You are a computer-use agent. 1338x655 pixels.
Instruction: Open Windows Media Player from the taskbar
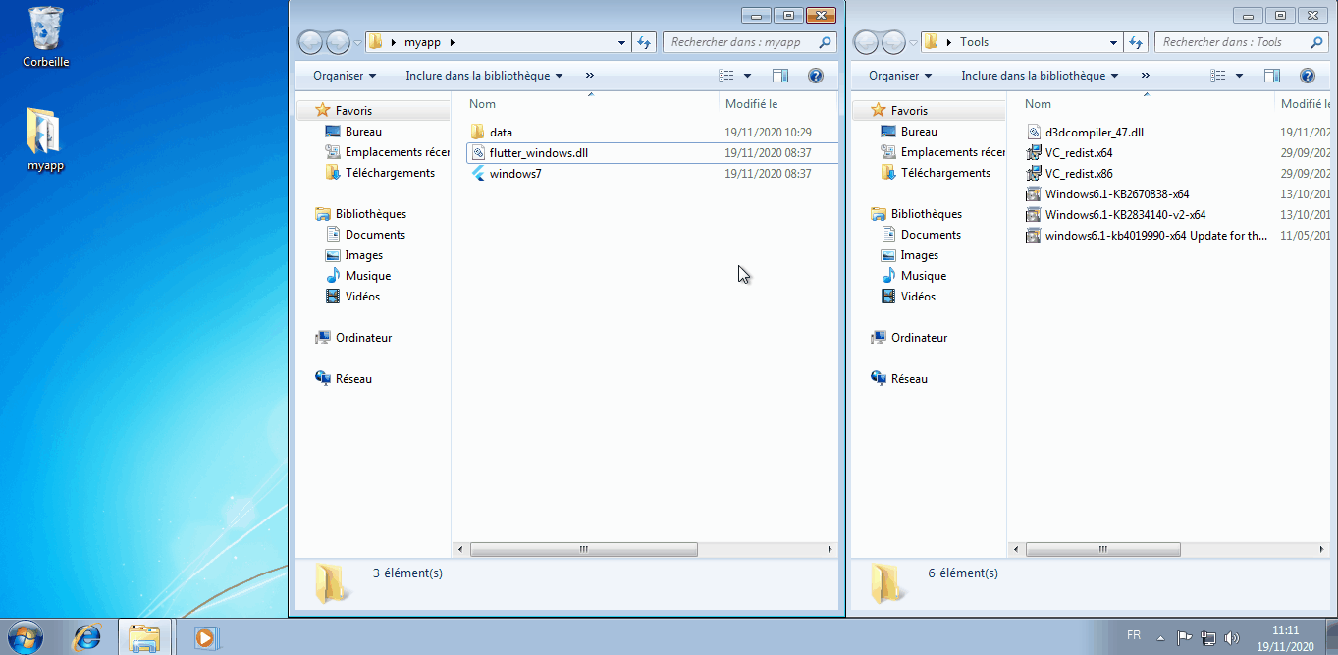[x=205, y=637]
